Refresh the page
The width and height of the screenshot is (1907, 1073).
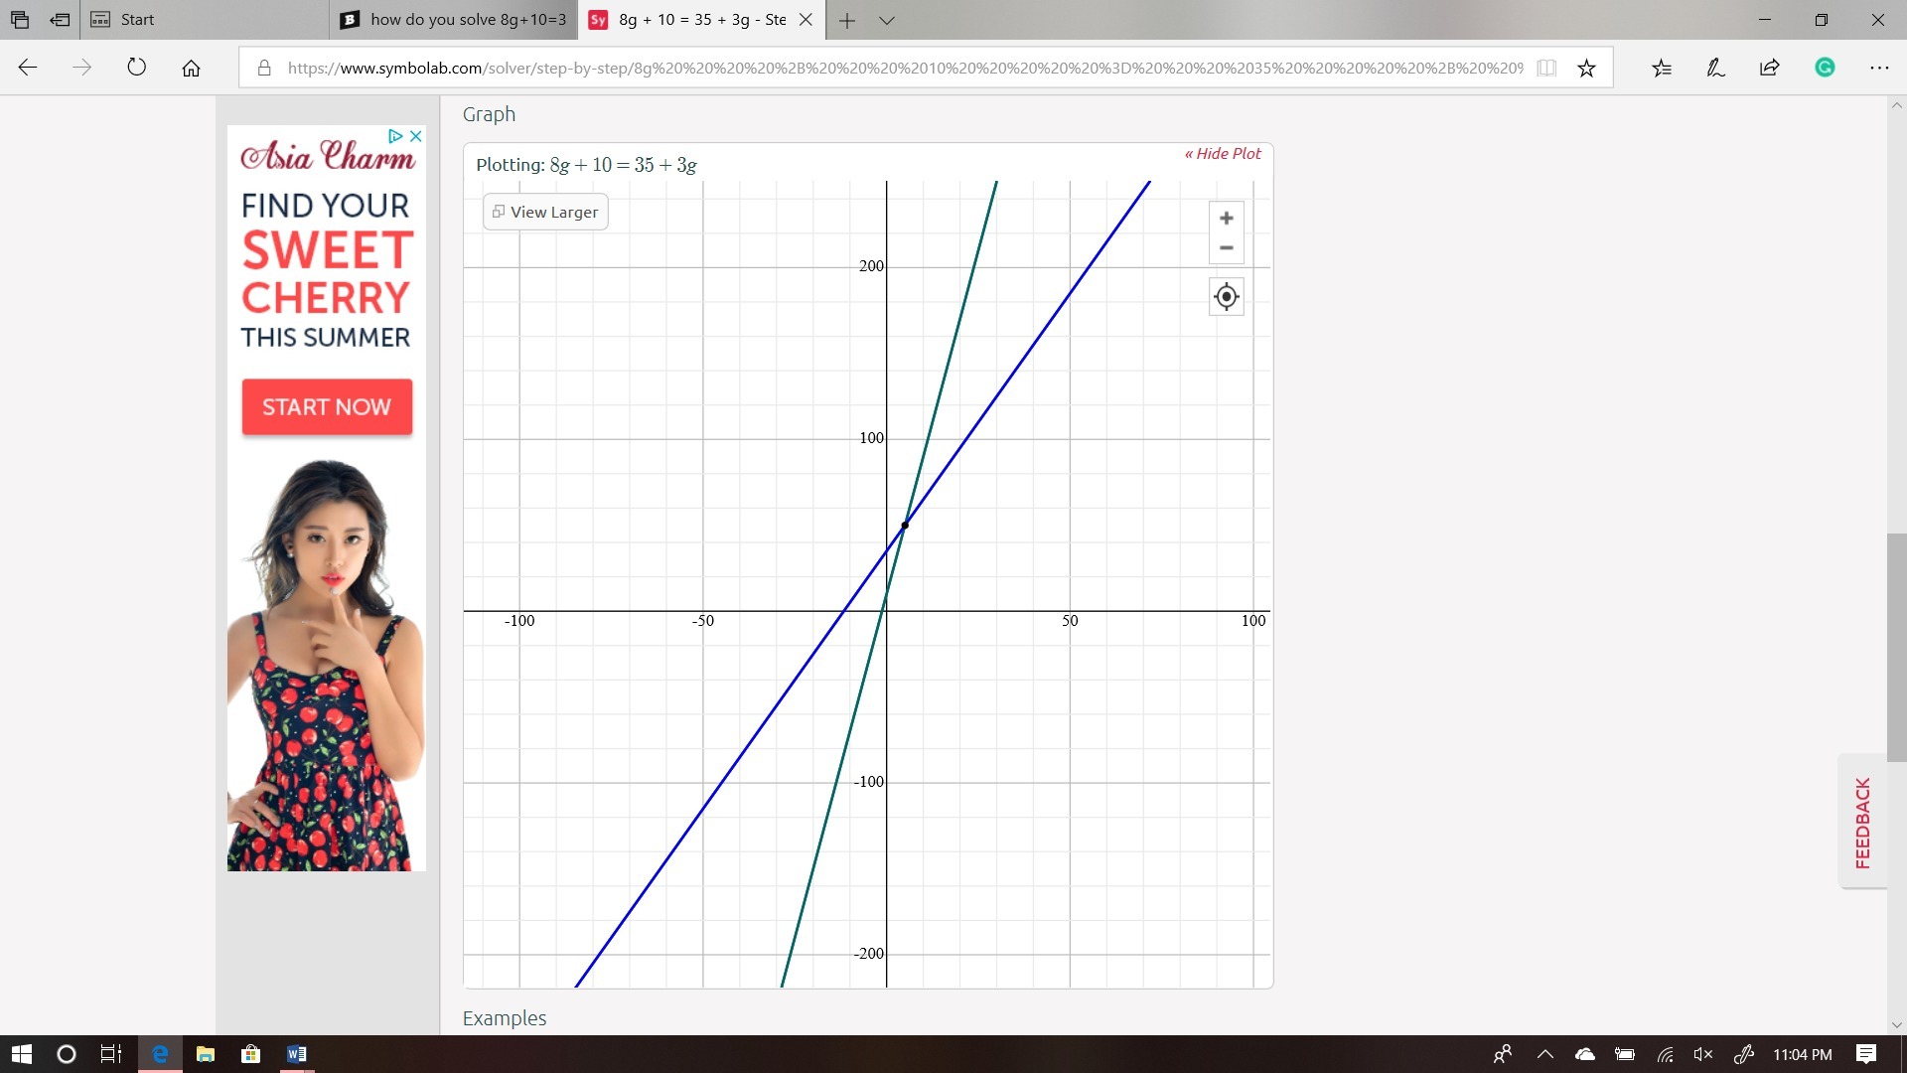click(x=137, y=68)
